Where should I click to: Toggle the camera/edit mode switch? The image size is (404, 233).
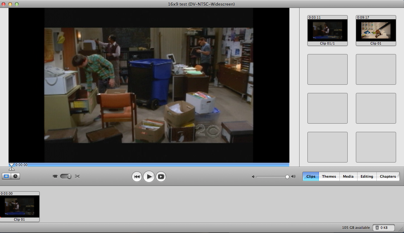click(66, 176)
